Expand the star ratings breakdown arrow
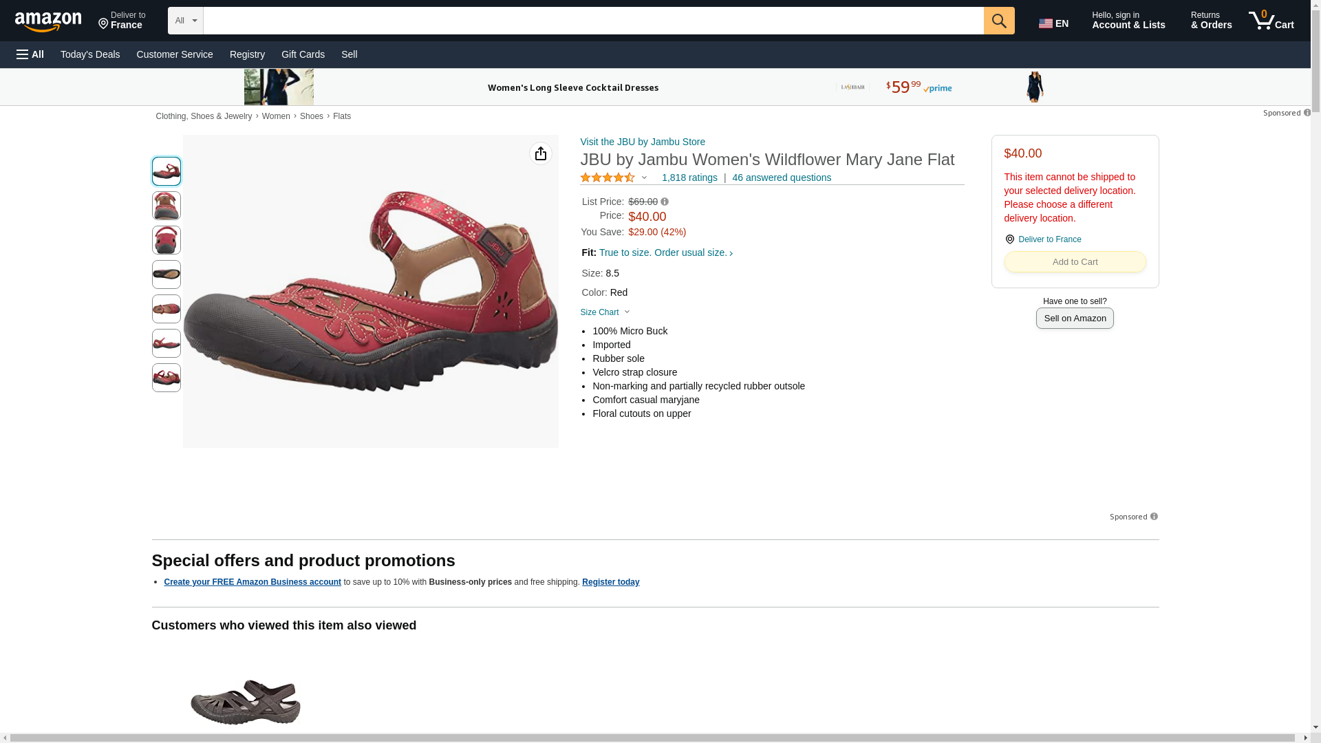Viewport: 1321px width, 743px height. point(644,177)
